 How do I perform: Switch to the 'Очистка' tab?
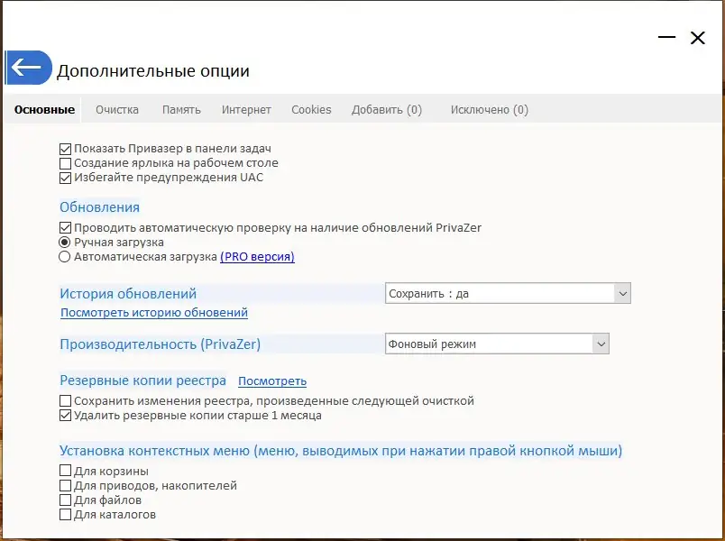pos(117,110)
